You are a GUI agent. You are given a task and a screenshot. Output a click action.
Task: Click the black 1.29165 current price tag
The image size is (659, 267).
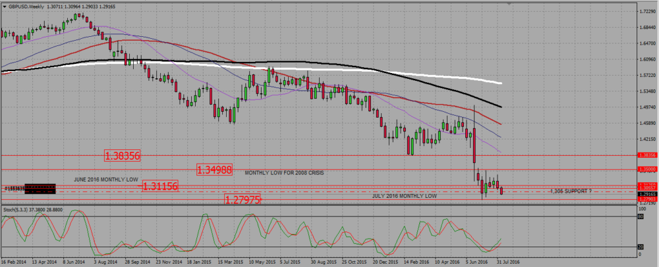coord(647,195)
